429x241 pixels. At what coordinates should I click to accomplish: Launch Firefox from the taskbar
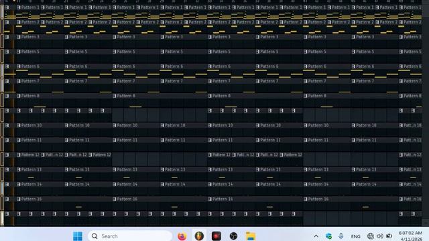tap(182, 236)
